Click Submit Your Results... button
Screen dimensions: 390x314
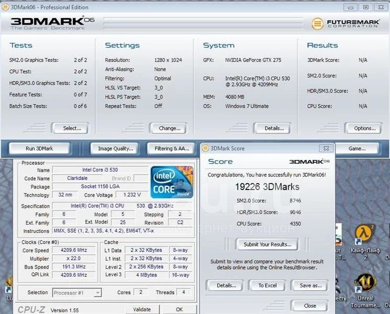[x=267, y=244]
